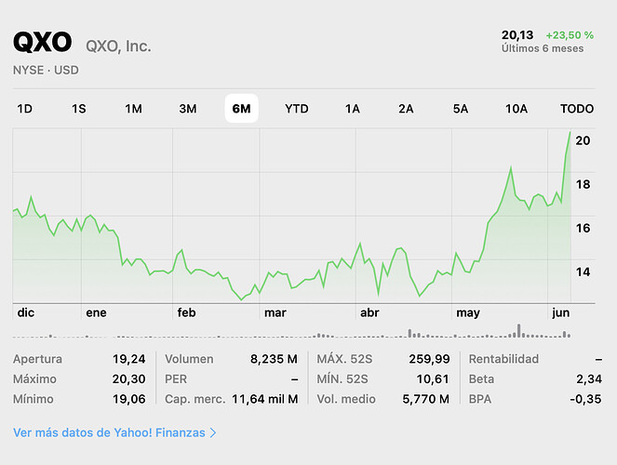Select the 1A time range tab
This screenshot has width=617, height=465.
point(353,109)
